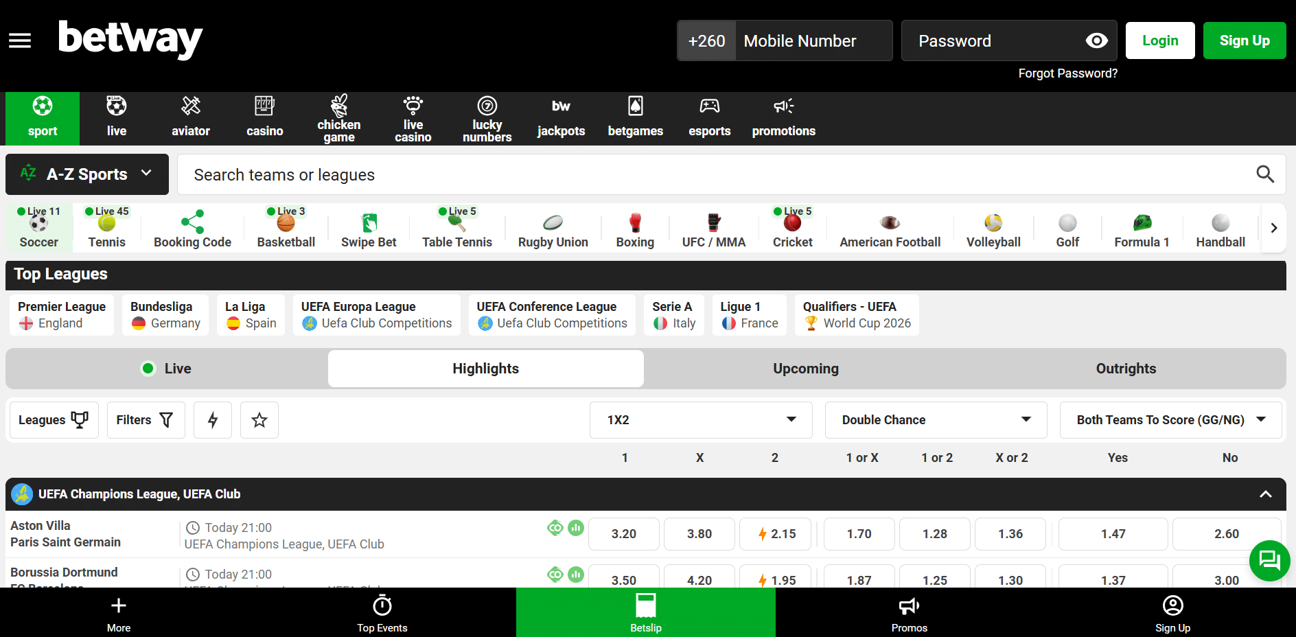Select Basketball sport
Viewport: 1296px width, 637px height.
pyautogui.click(x=286, y=228)
